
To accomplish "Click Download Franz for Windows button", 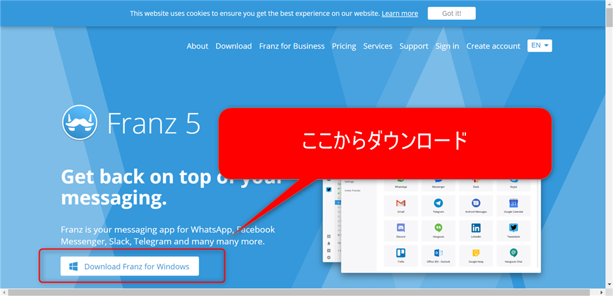I will pos(130,267).
